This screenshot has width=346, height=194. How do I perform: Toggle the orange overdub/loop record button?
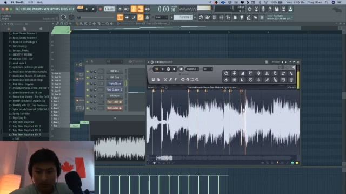[141, 9]
